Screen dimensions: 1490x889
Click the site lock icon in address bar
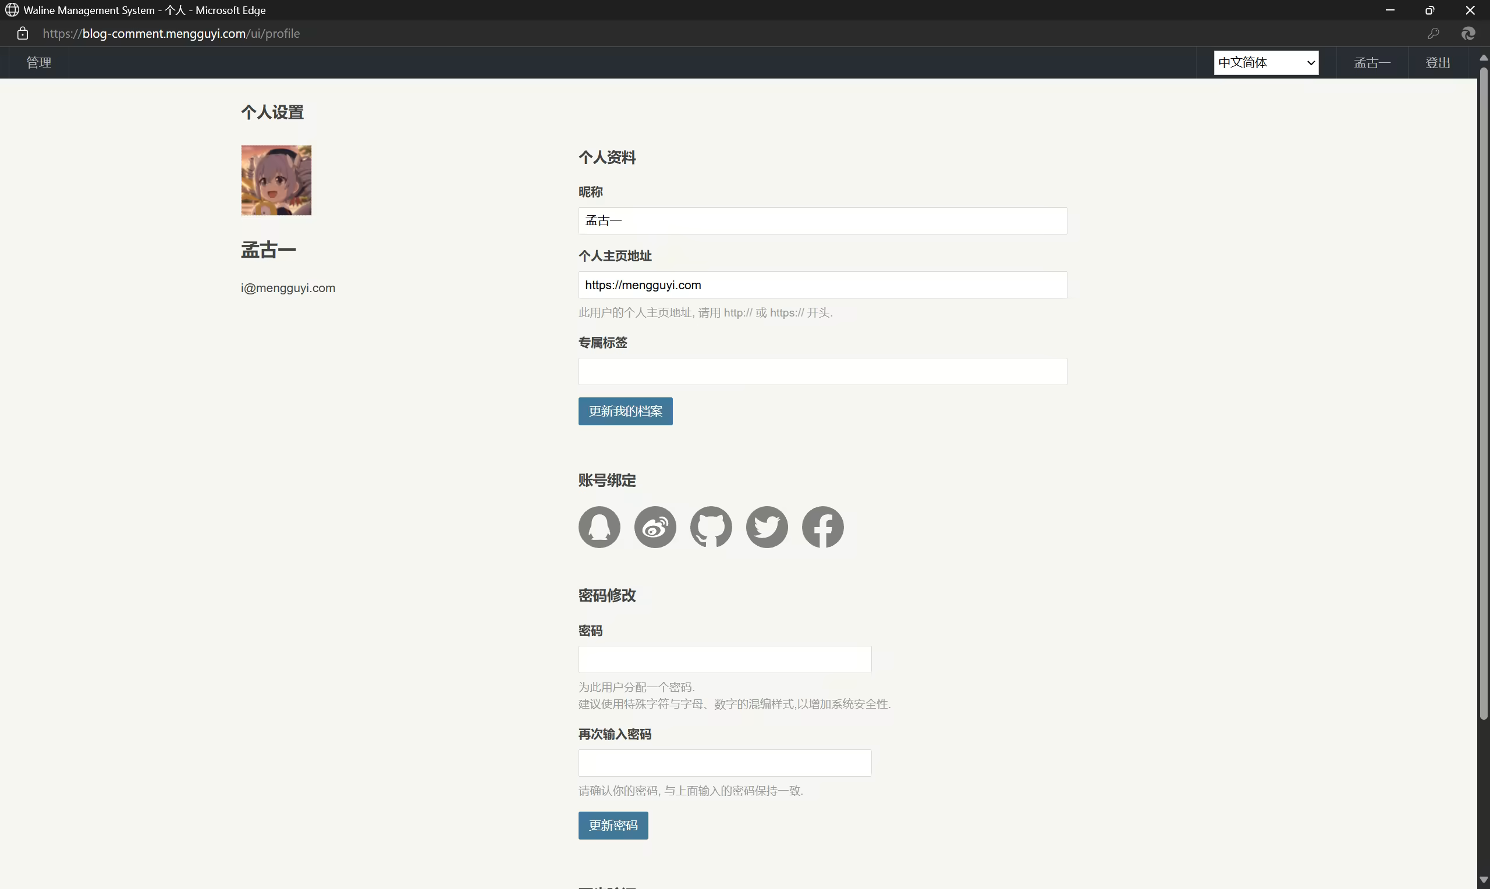click(23, 34)
